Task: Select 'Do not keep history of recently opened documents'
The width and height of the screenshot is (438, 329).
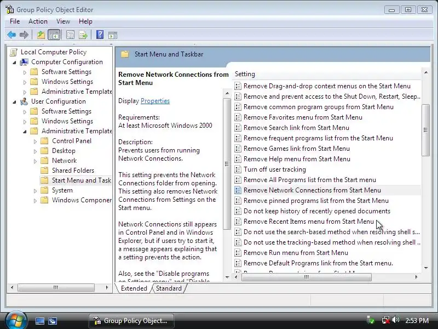Action: click(x=317, y=211)
